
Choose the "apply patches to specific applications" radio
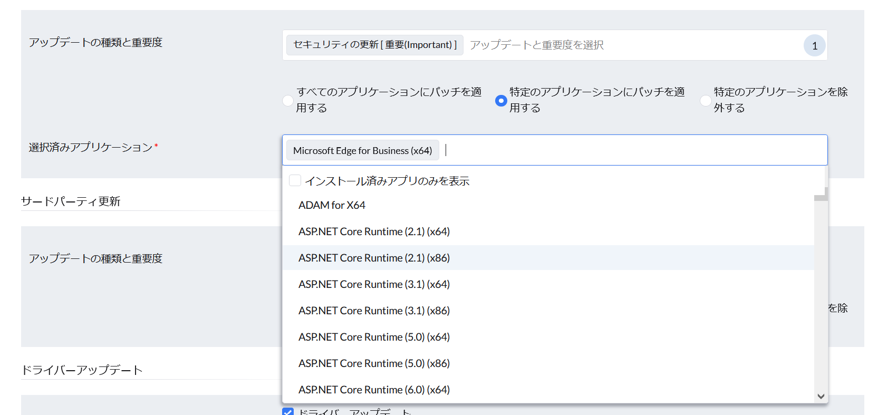pos(501,101)
